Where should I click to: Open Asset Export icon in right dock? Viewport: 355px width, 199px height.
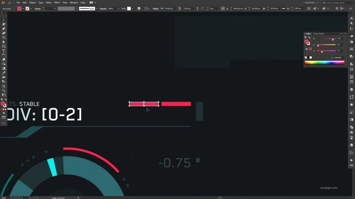351,97
